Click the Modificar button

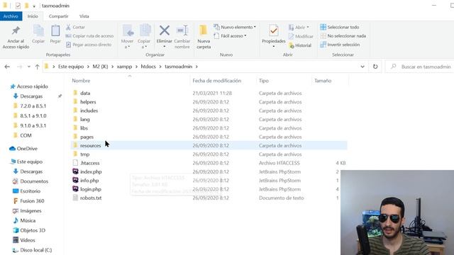(301, 36)
